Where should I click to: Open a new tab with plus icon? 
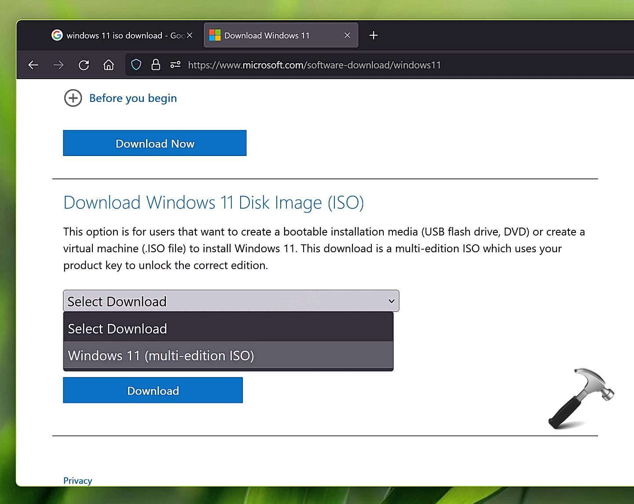click(374, 35)
